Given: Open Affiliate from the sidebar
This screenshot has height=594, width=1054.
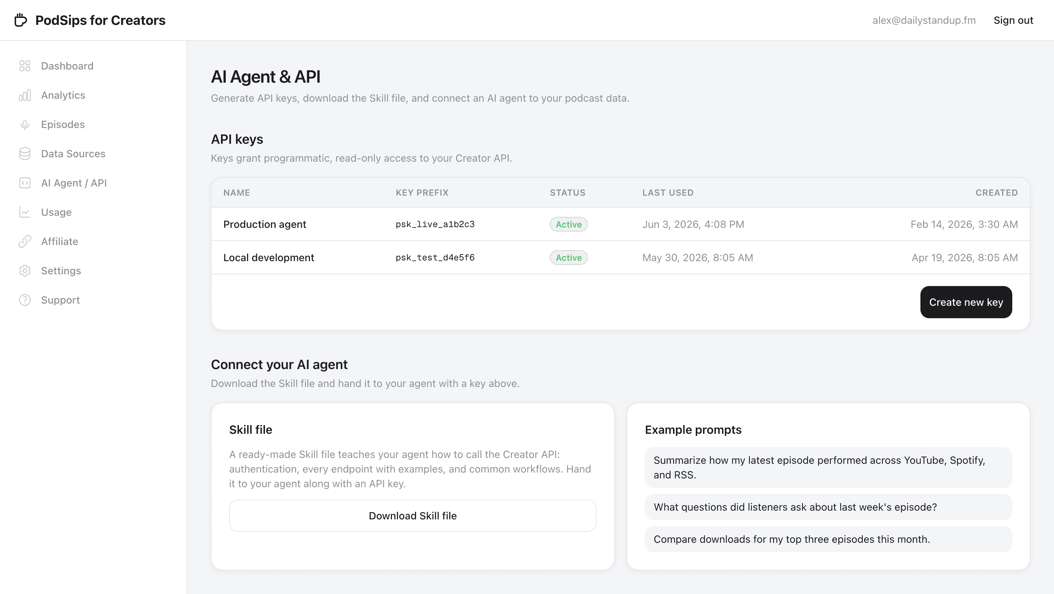Looking at the screenshot, I should click(x=59, y=242).
